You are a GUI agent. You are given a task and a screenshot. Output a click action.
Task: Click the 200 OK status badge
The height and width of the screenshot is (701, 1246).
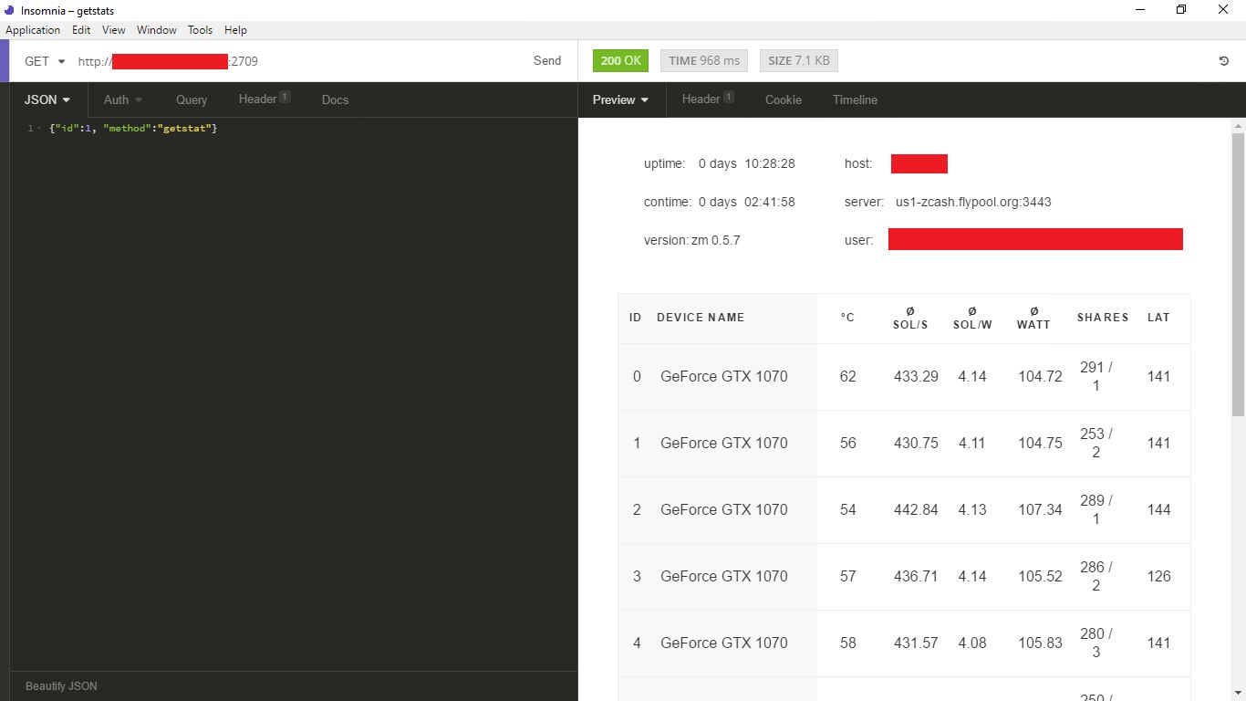point(620,61)
